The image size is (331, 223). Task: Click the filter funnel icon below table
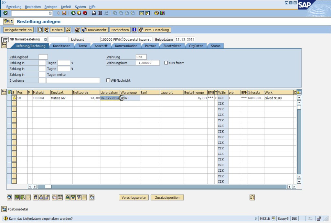pyautogui.click(x=79, y=197)
